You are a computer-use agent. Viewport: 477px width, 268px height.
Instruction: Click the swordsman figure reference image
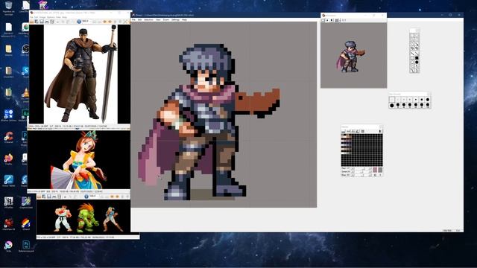tap(80, 74)
